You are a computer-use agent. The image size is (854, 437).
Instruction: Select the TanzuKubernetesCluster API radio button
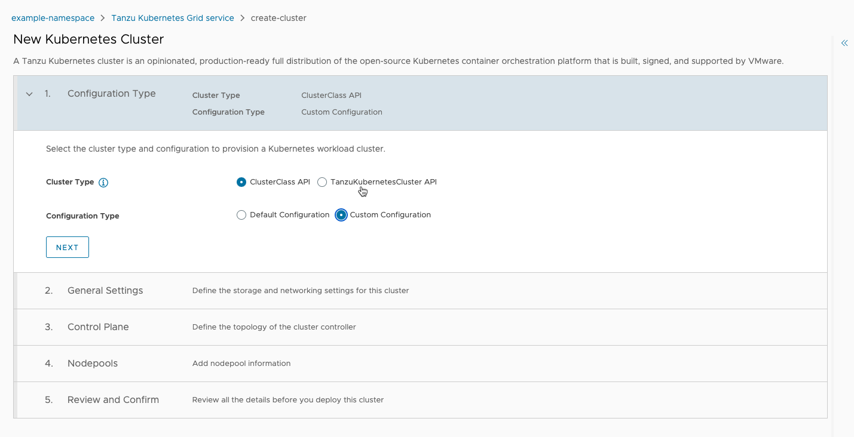click(322, 182)
